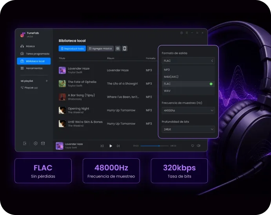Viewport: 271px width, 215px height.
Task: Play the current track
Action: (111, 146)
